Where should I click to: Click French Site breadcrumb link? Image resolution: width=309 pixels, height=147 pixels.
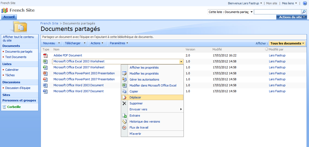pos(49,23)
